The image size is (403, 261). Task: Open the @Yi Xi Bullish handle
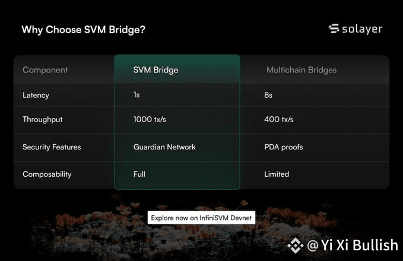pyautogui.click(x=353, y=245)
